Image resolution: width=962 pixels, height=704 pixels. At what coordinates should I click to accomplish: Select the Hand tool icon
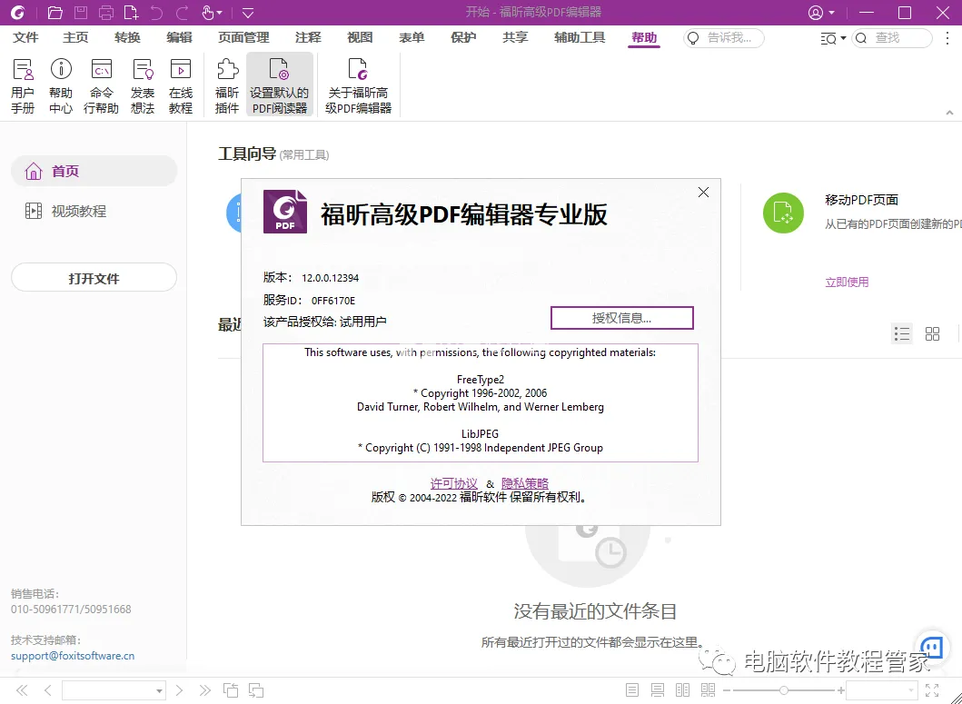pyautogui.click(x=207, y=13)
